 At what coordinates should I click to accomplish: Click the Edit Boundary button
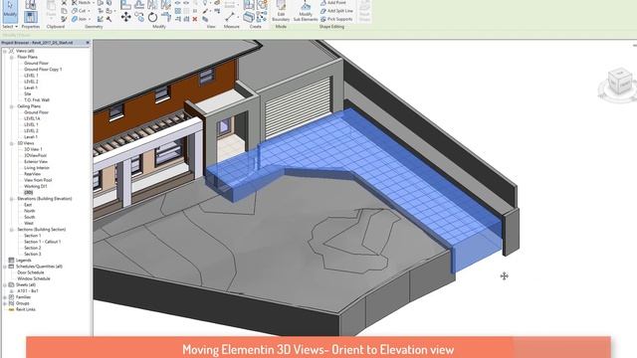point(281,11)
